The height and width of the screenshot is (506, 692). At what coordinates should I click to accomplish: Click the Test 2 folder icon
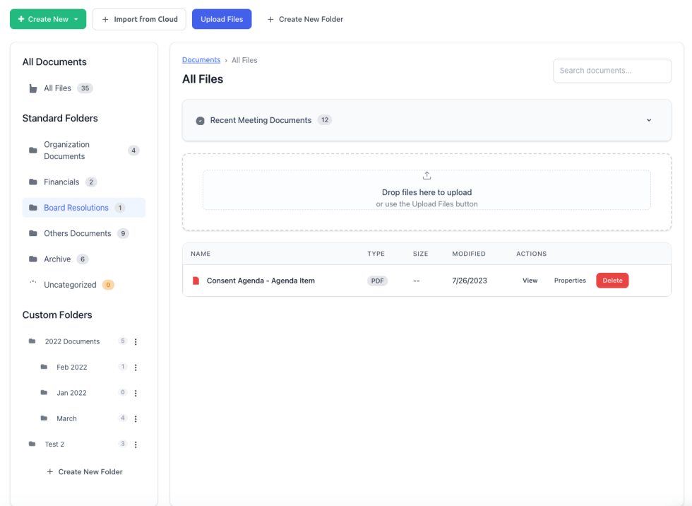[x=32, y=444]
